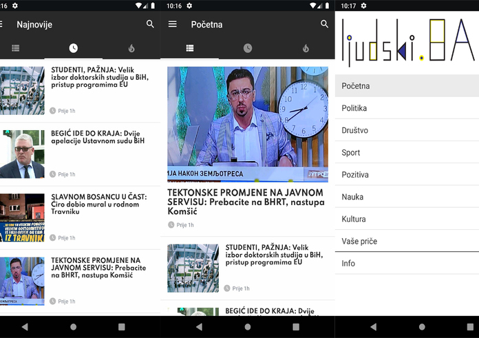This screenshot has height=338, width=479.
Task: Tap Početna screen title in toolbar
Action: coord(207,25)
